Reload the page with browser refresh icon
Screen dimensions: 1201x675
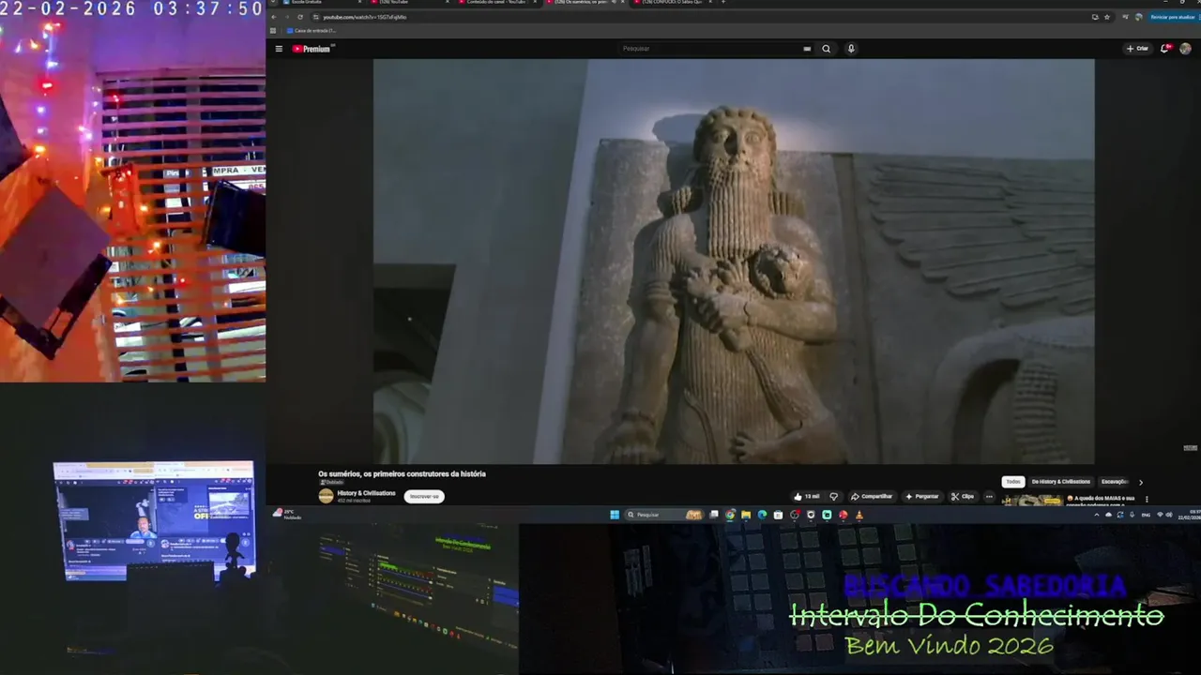(x=300, y=17)
